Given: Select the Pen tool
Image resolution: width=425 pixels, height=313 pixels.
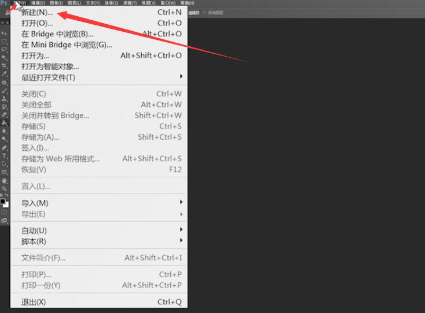Looking at the screenshot, I should pyautogui.click(x=4, y=148).
